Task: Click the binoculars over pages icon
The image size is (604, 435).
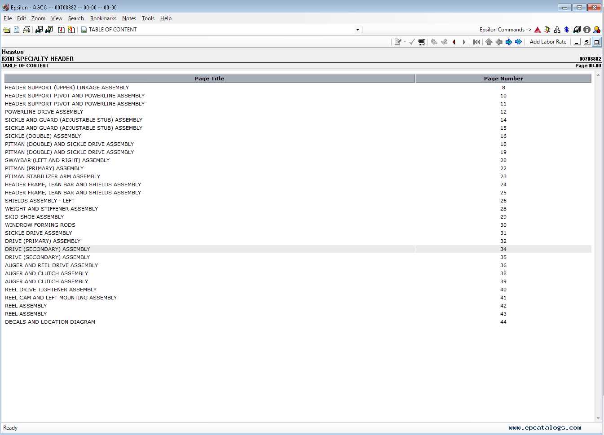Action: tap(577, 30)
